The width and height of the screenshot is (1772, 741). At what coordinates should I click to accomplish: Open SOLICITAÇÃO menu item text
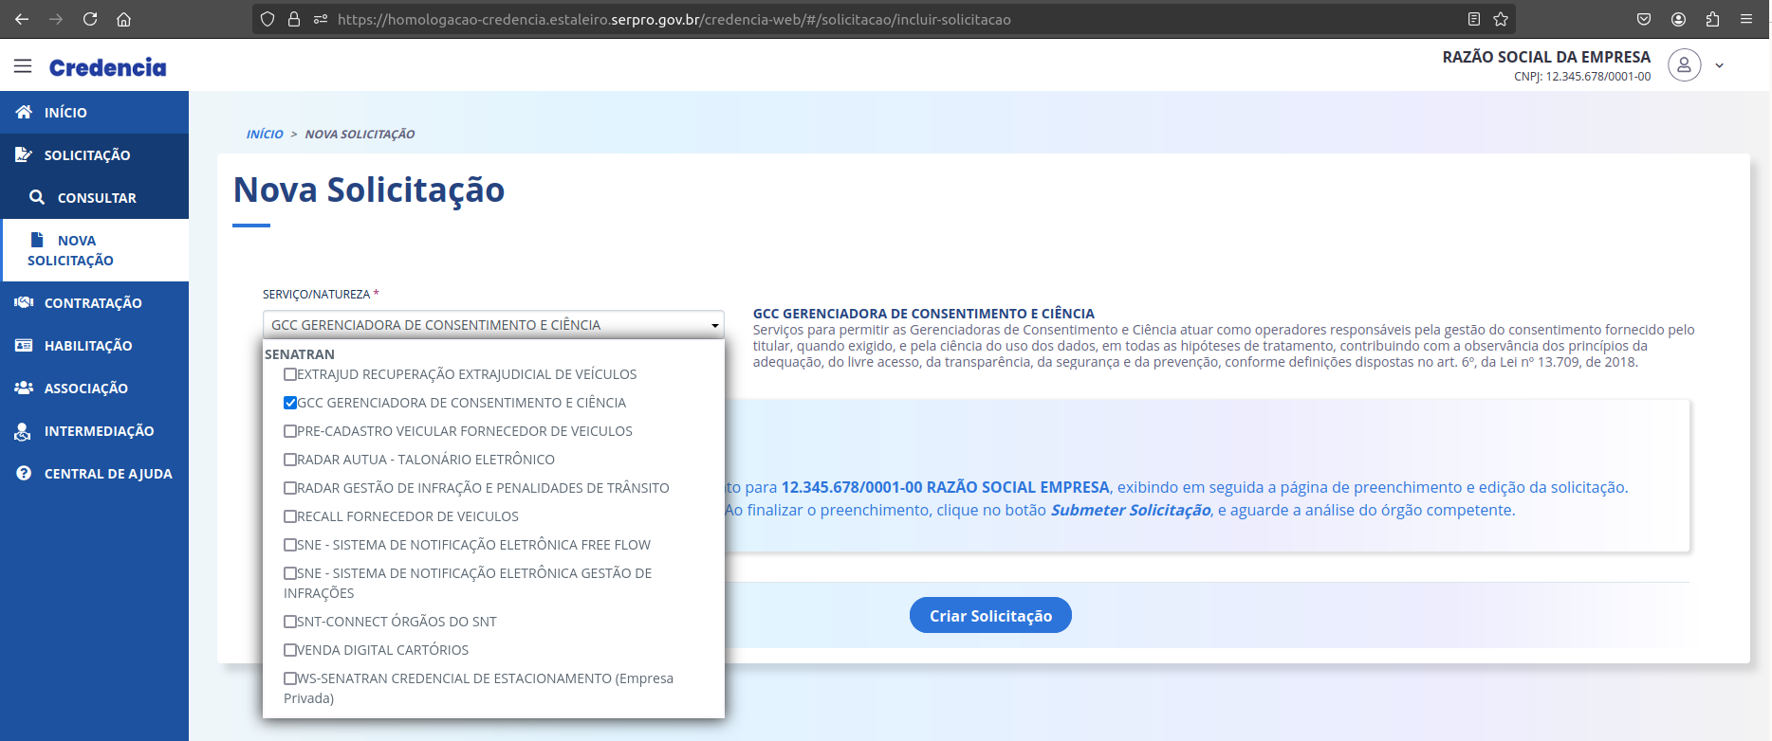click(x=87, y=155)
